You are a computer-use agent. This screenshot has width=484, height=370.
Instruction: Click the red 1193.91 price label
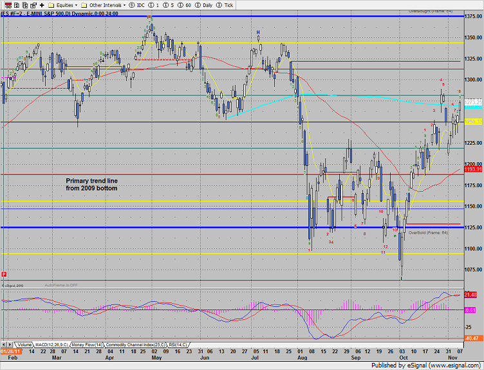click(473, 169)
